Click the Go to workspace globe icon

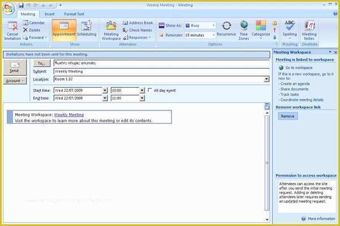pos(281,67)
